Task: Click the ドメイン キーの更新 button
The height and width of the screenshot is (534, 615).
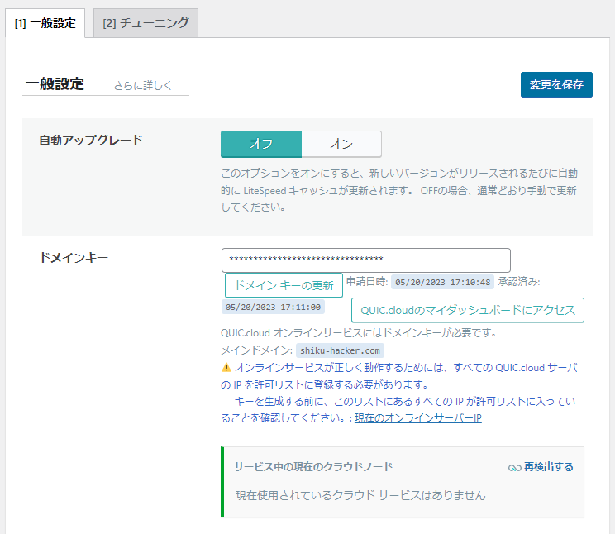Action: point(284,285)
